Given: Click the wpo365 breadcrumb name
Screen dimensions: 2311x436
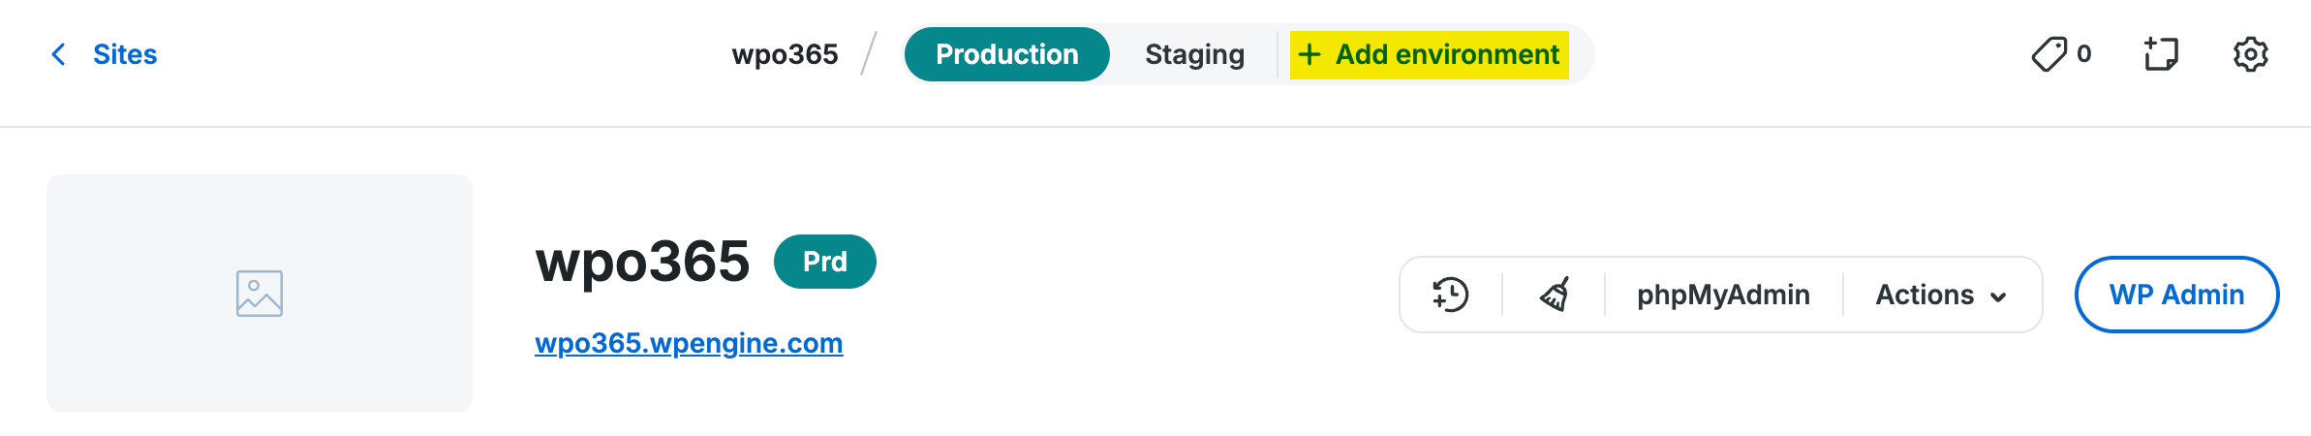Looking at the screenshot, I should coord(785,54).
